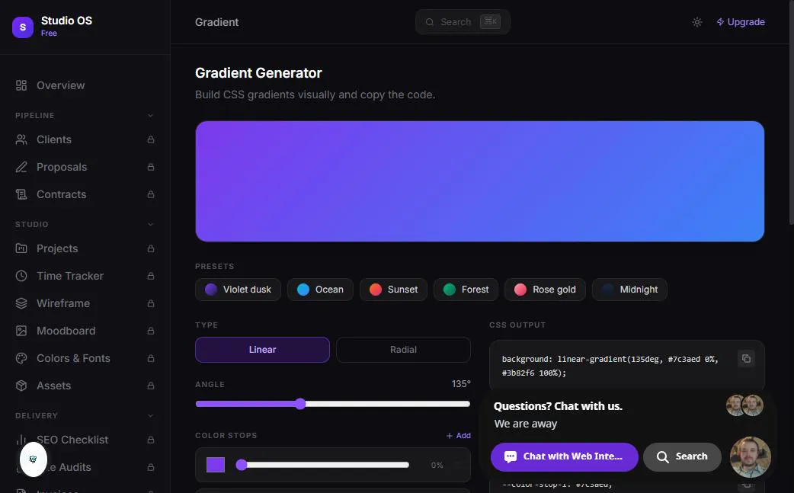Viewport: 794px width, 493px height.
Task: Click the lock icon beside Projects
Action: (151, 248)
